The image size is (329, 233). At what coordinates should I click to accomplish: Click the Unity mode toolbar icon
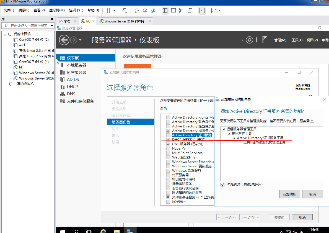coord(190,11)
